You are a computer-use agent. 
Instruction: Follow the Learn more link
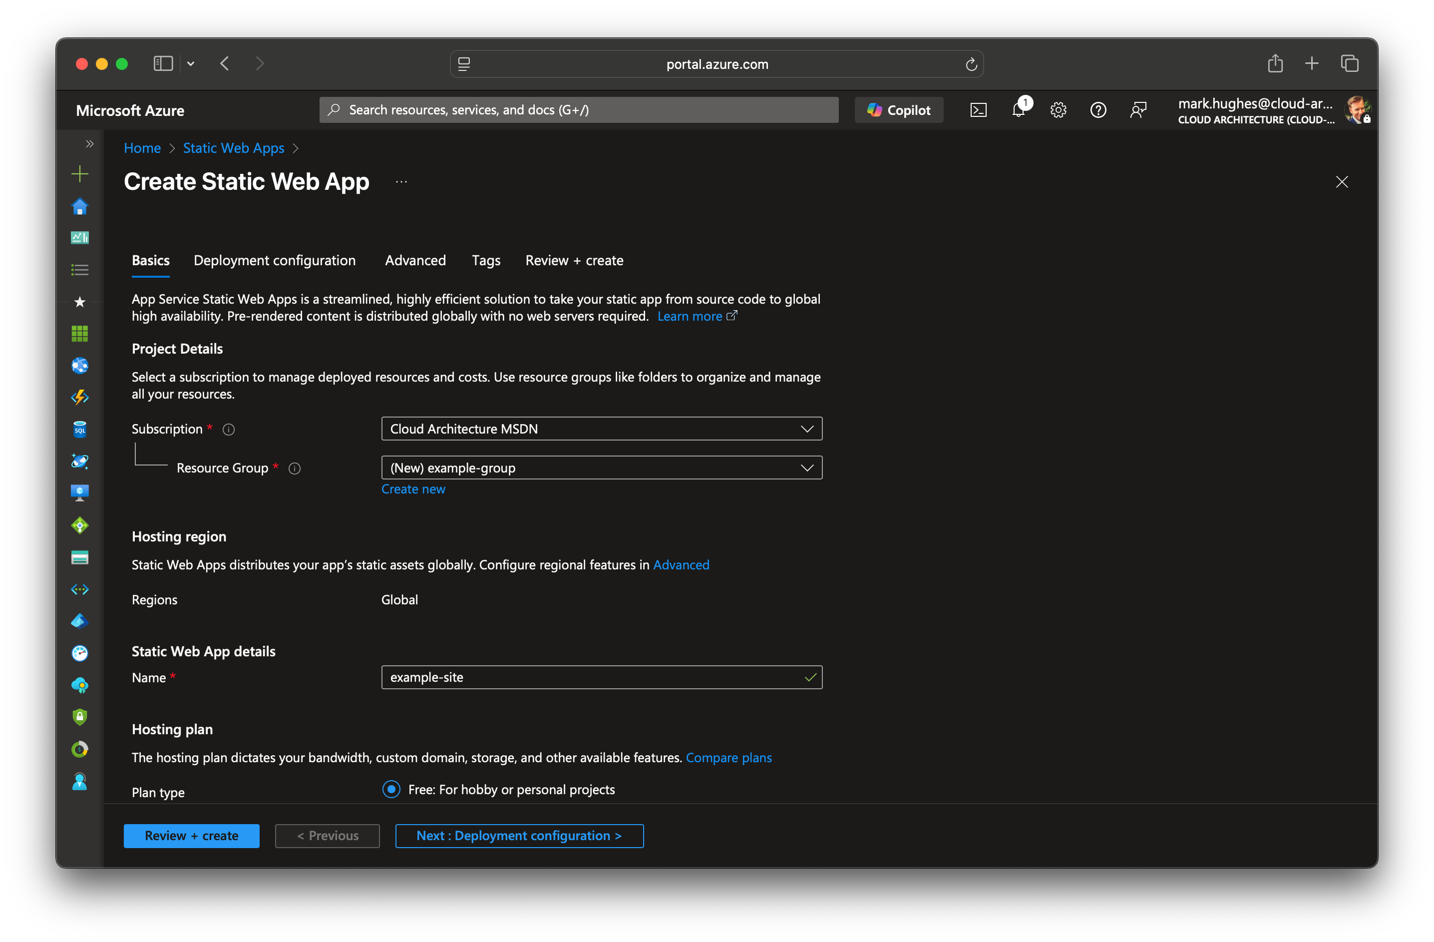pyautogui.click(x=697, y=316)
